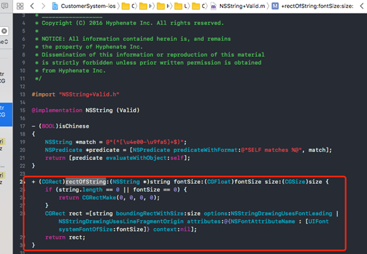Click the CustomerSystem-ios project icon in jump bar
The width and height of the screenshot is (367, 254).
(x=55, y=6)
